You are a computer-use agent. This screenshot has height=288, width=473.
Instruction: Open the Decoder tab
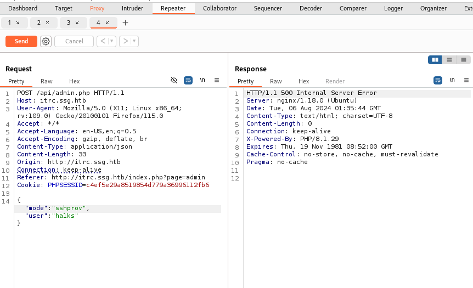[x=311, y=8]
